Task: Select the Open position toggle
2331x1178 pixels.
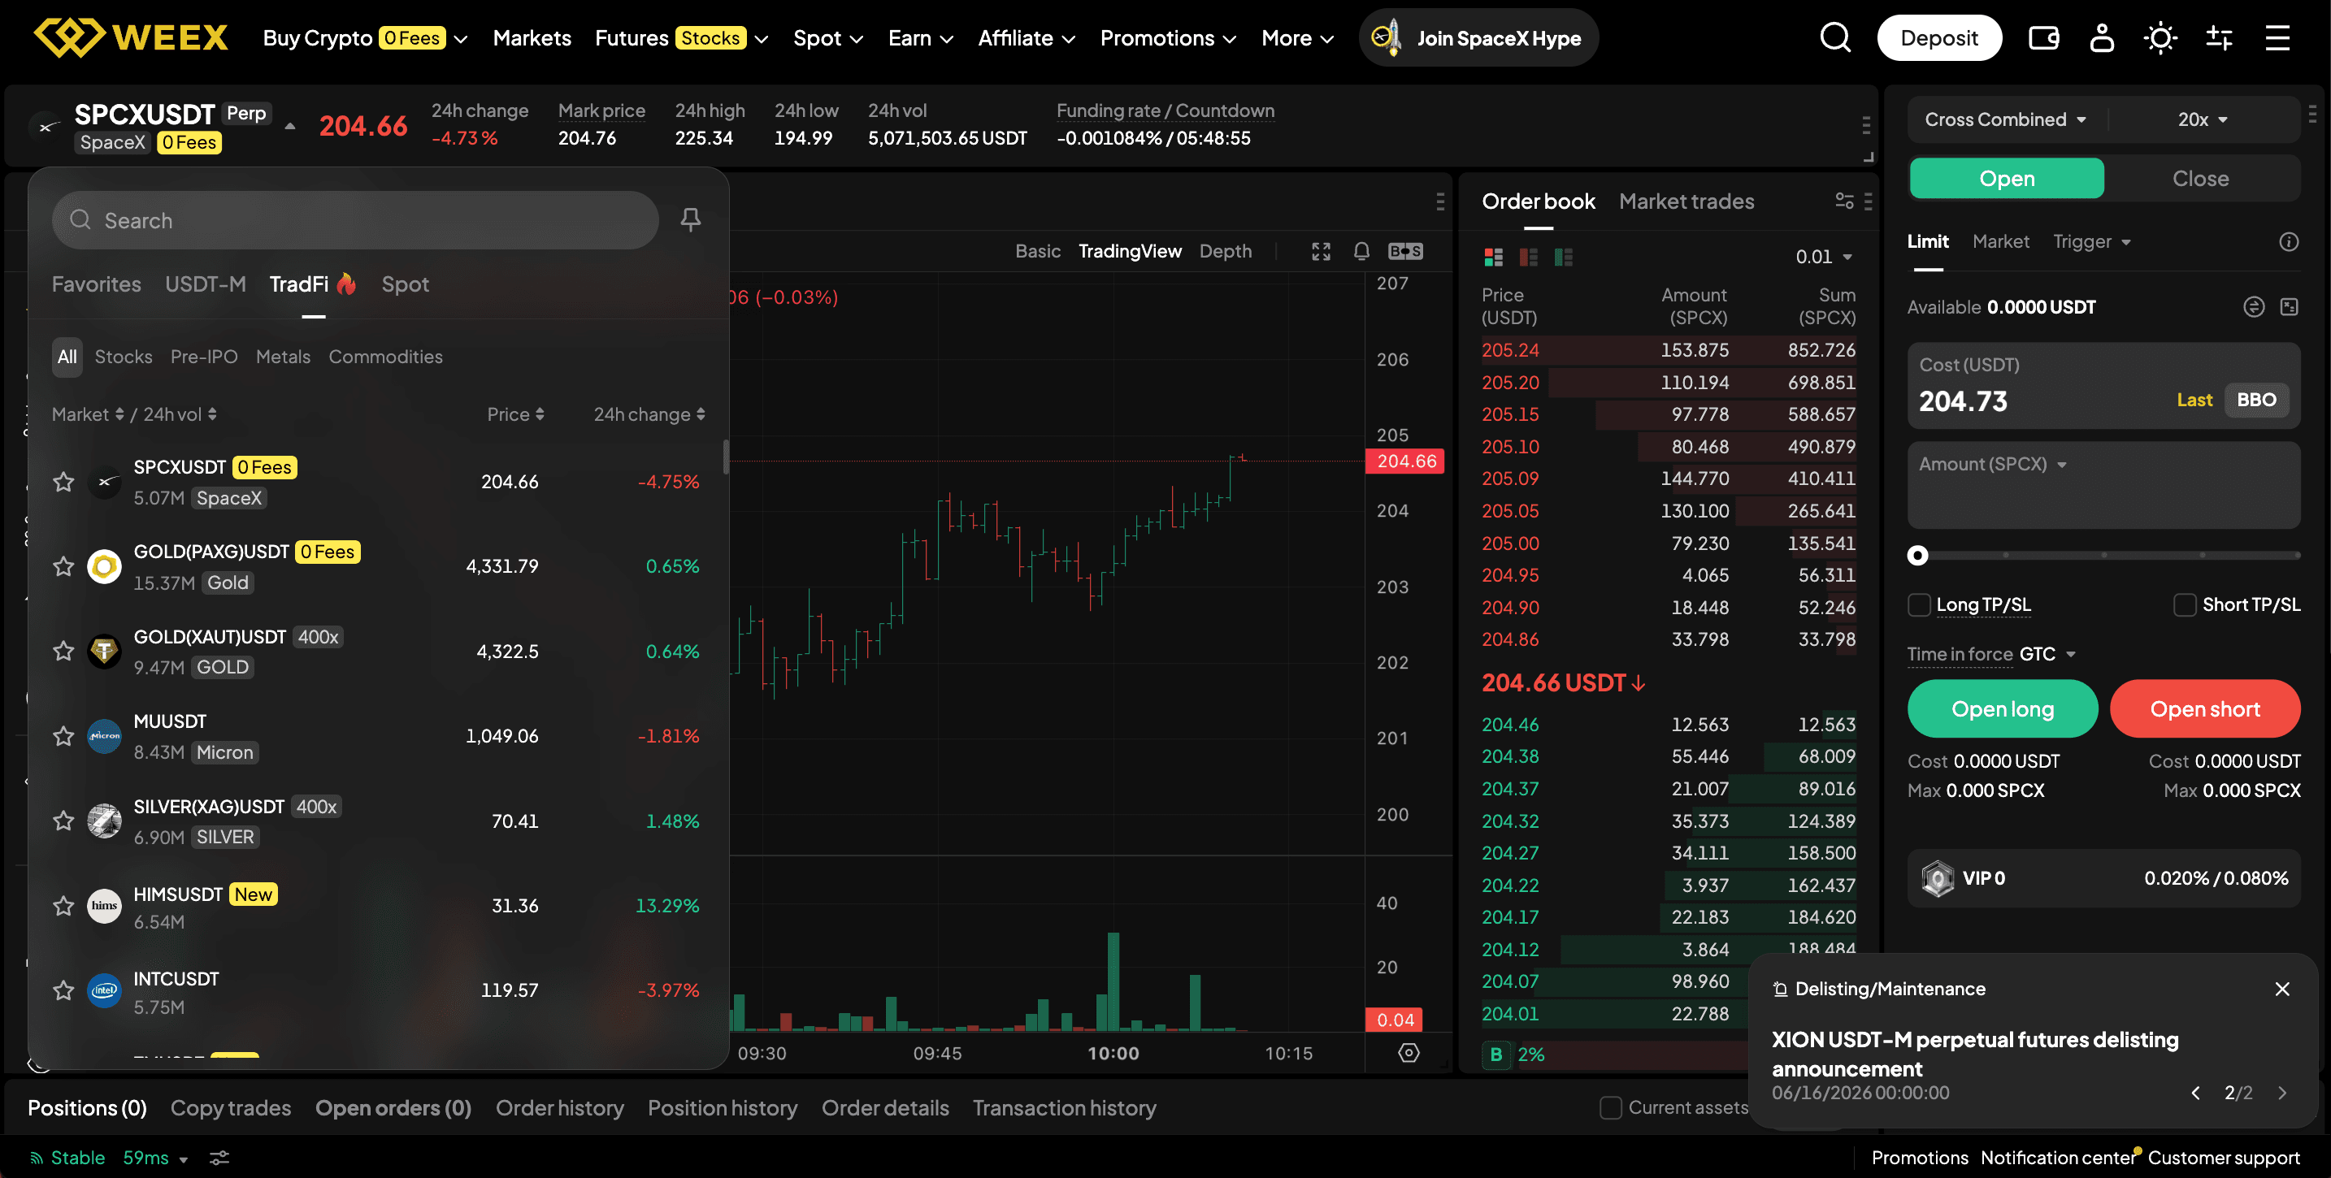Action: (x=2006, y=178)
